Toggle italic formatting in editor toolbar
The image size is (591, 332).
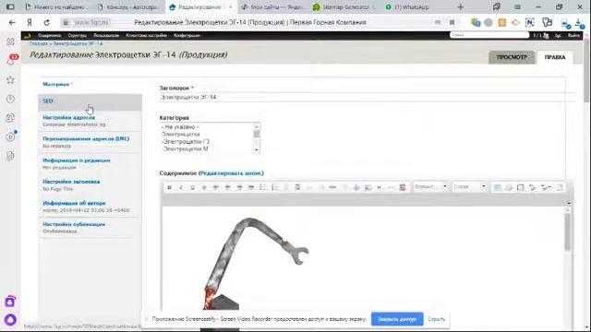(x=181, y=187)
